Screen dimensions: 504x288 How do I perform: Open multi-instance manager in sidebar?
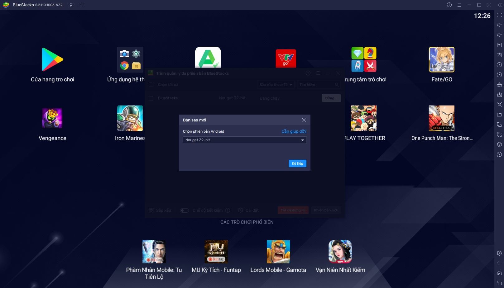coord(499,125)
